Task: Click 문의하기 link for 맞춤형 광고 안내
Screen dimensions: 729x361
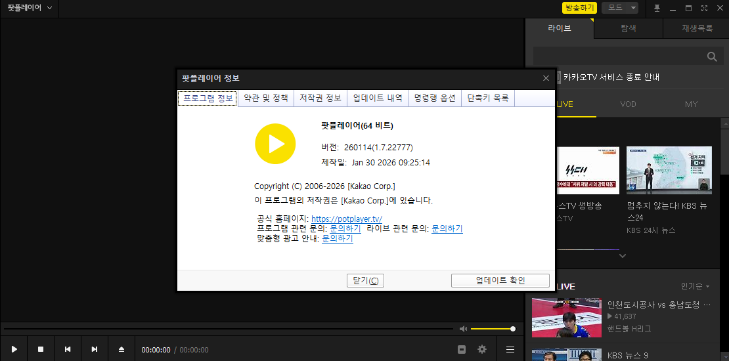Action: point(338,239)
